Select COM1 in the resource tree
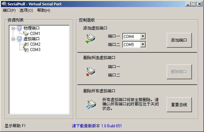Screen dimensions: 204x132 coord(35,34)
